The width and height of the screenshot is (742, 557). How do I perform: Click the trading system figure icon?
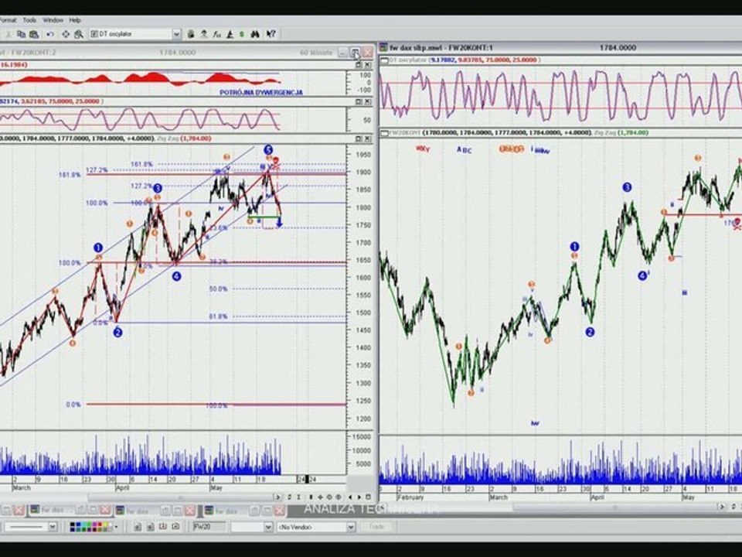click(x=204, y=34)
